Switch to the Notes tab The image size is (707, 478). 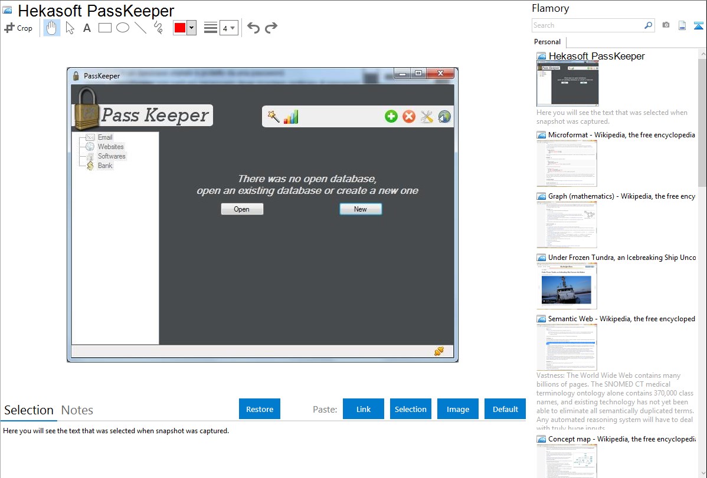pyautogui.click(x=77, y=410)
